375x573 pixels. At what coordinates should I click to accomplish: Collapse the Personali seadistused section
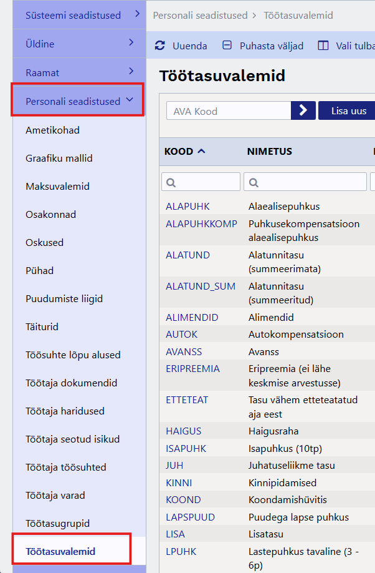pos(130,100)
